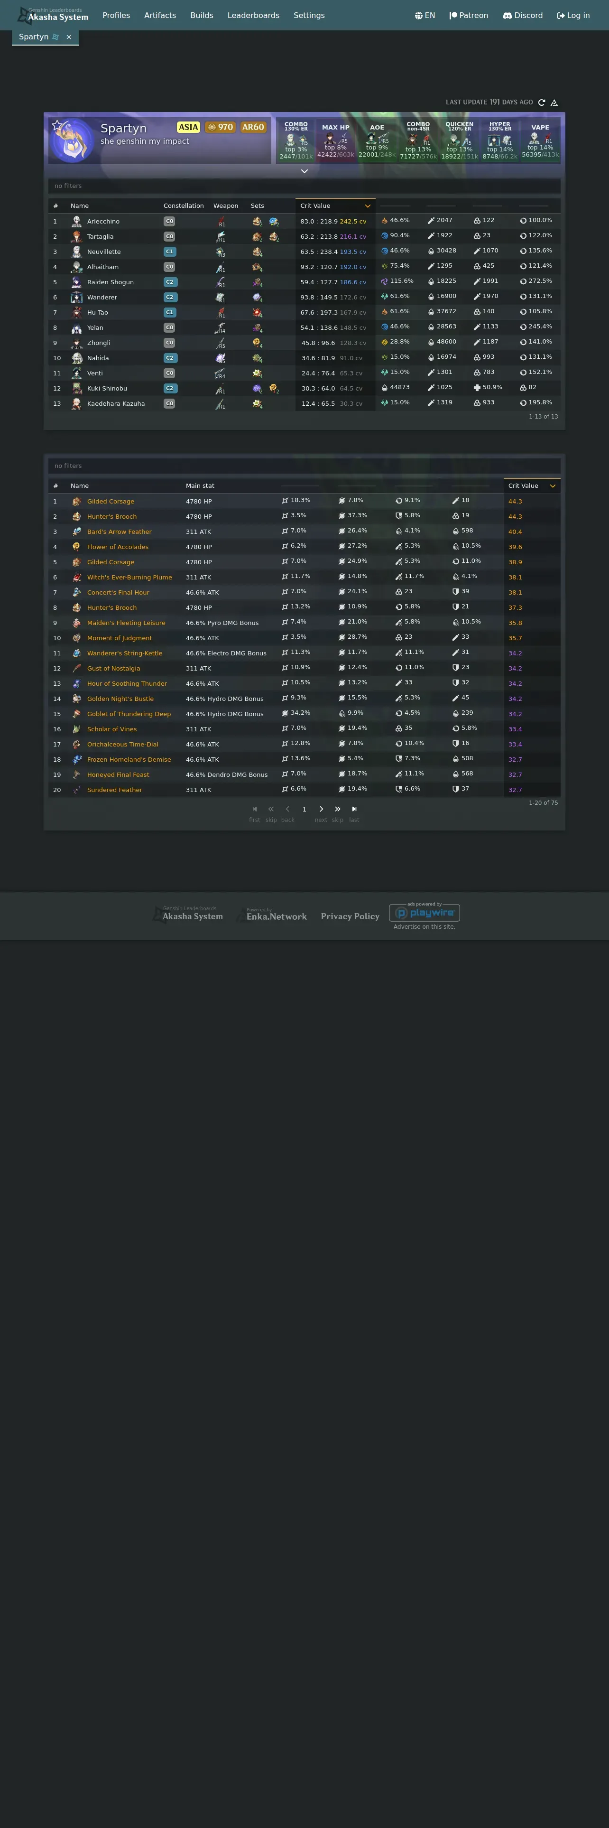609x1828 pixels.
Task: Click Hu Tao's weapon icon
Action: [221, 312]
